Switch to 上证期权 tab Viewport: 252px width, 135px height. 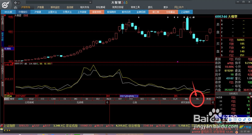185,12
